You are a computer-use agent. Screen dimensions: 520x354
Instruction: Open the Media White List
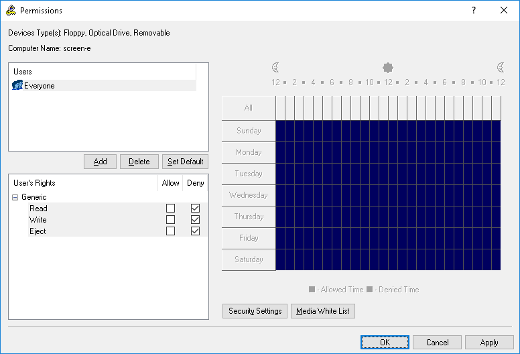322,311
